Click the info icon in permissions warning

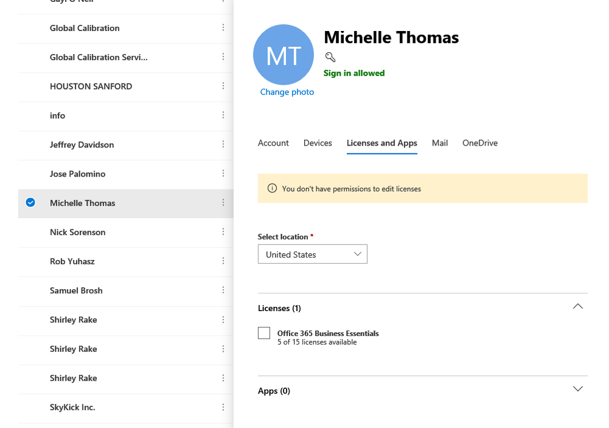coord(272,189)
